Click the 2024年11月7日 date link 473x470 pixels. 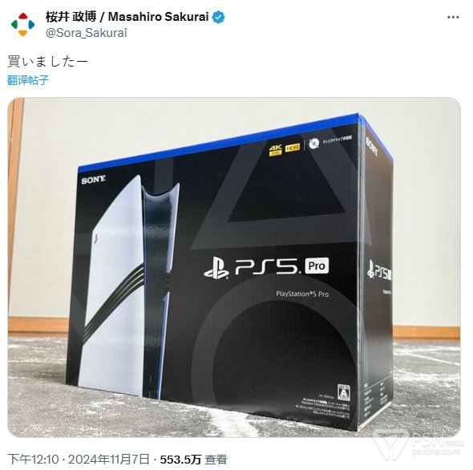109,459
